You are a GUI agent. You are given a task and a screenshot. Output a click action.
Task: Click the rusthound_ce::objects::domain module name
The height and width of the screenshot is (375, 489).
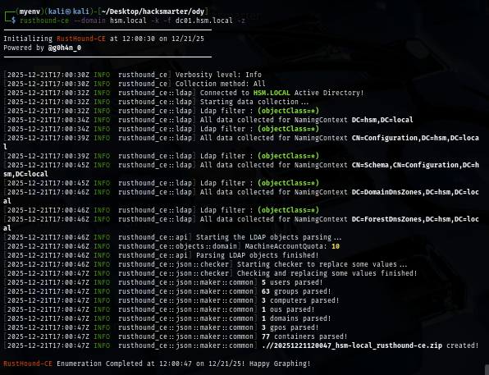(177, 247)
